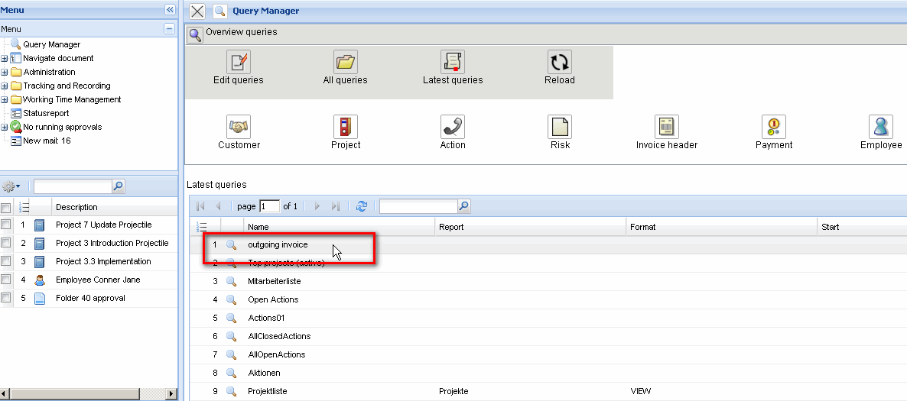The image size is (907, 401).
Task: Choose the Action telephone icon
Action: tap(453, 127)
